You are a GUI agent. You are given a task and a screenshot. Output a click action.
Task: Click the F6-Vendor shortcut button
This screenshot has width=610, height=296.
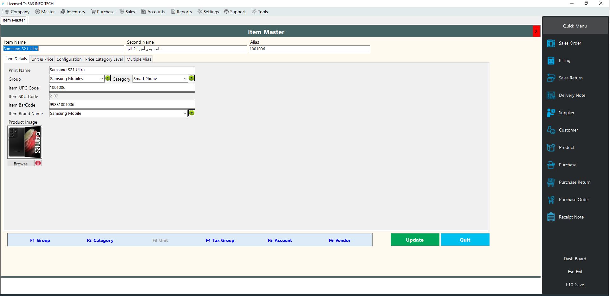pyautogui.click(x=340, y=240)
